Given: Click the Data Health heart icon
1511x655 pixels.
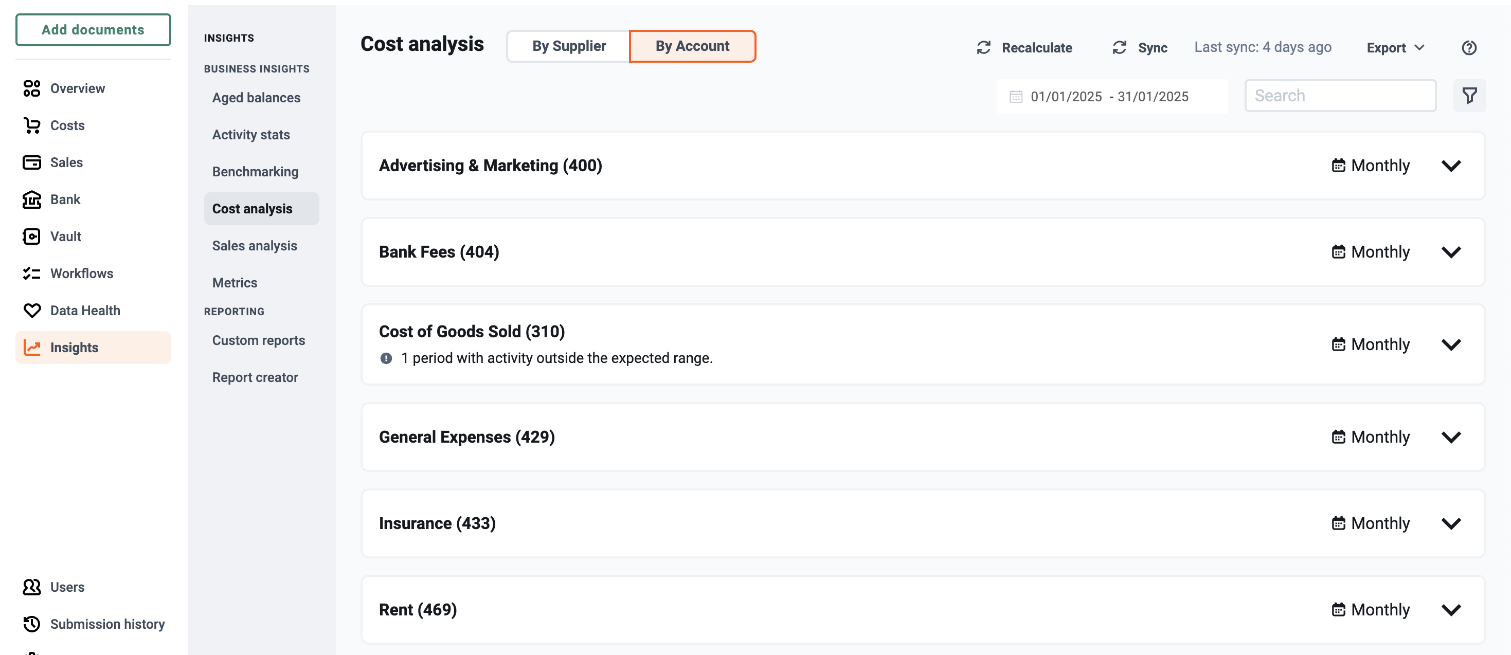Looking at the screenshot, I should pos(32,310).
